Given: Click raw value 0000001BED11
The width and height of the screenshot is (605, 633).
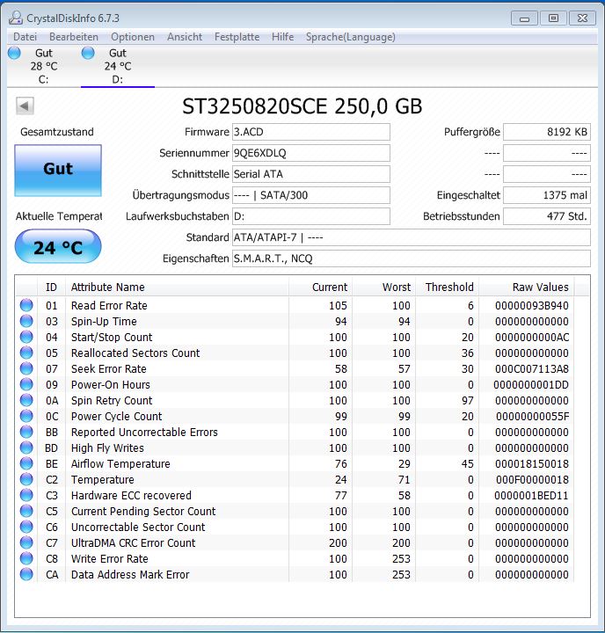Looking at the screenshot, I should (x=531, y=495).
